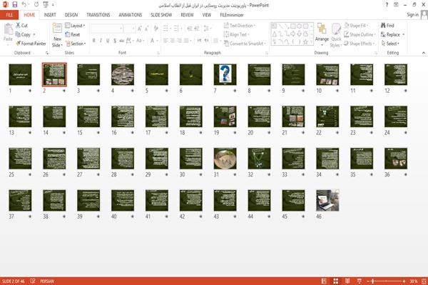Open the VIEW tab

[207, 15]
